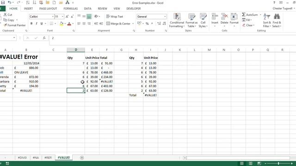
Task: Click the Increase Decimal icon
Action: (159, 24)
